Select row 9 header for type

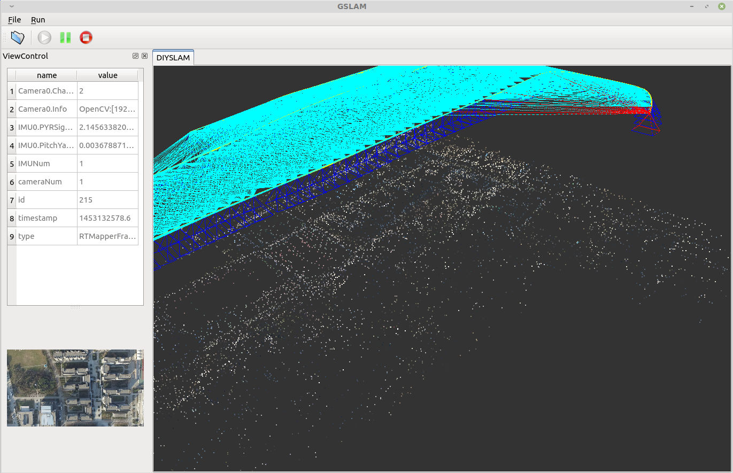click(x=12, y=236)
